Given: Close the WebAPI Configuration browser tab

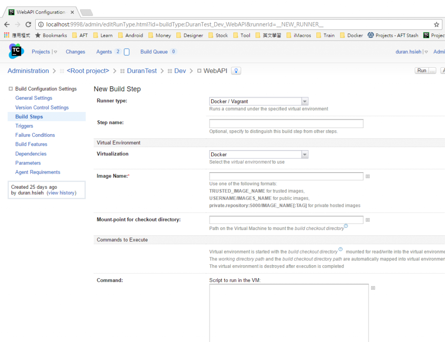Looking at the screenshot, I should pos(72,12).
